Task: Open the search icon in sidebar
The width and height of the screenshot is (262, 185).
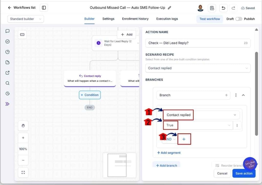Action: click(7, 83)
